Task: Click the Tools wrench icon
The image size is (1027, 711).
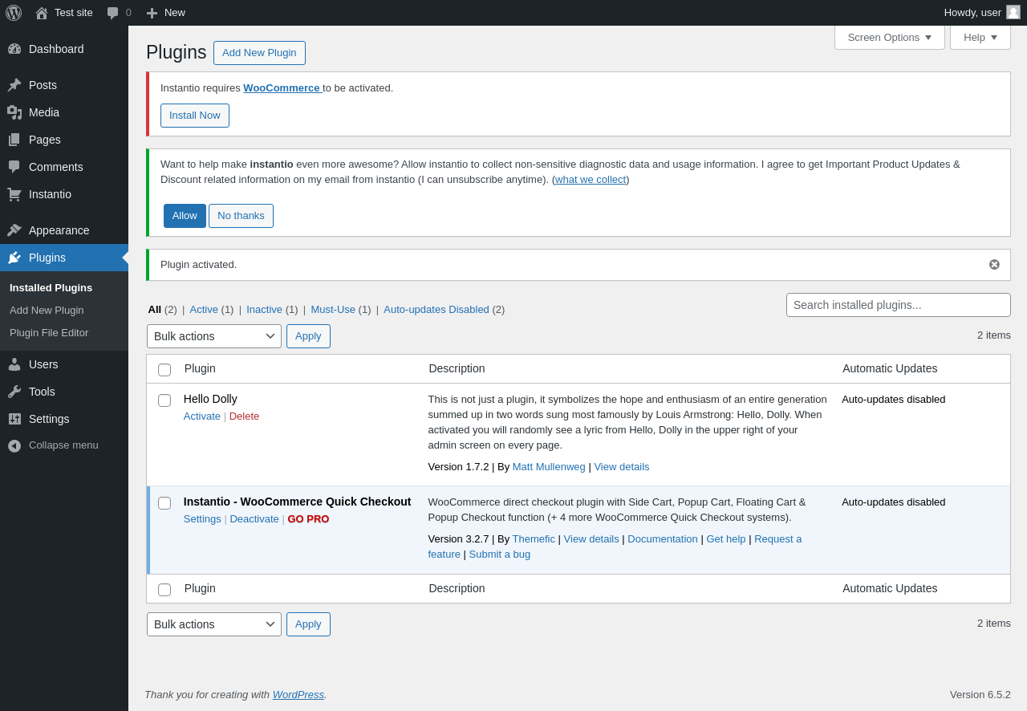Action: coord(14,392)
